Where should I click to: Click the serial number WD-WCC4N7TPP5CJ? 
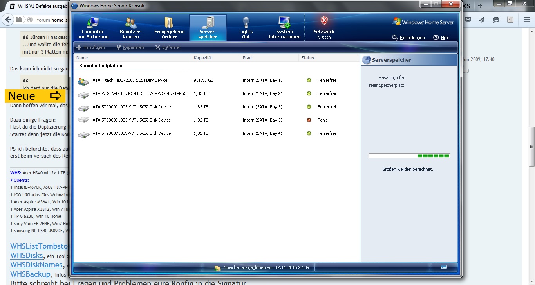pyautogui.click(x=169, y=93)
